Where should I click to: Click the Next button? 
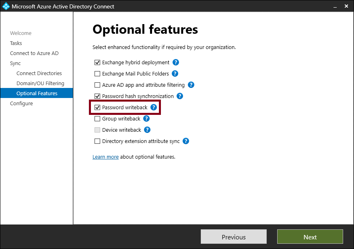click(310, 237)
